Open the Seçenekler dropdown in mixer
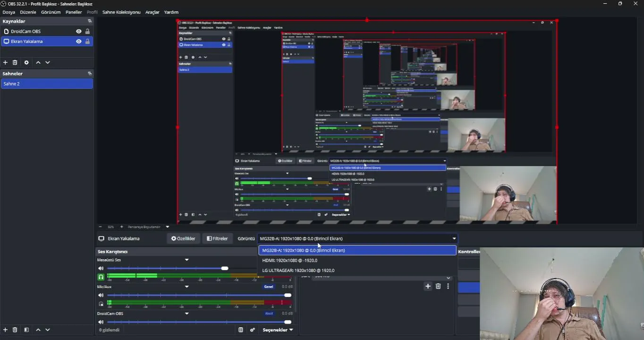The image size is (644, 340). pyautogui.click(x=278, y=330)
